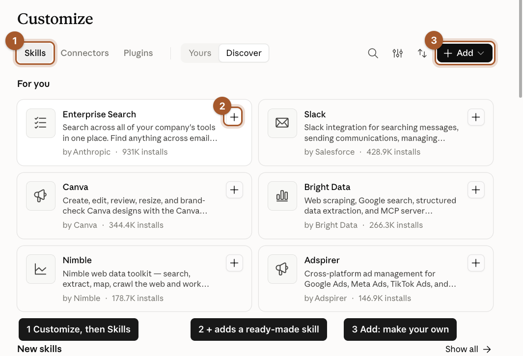Open the Adspirer skill title
This screenshot has height=356, width=523.
pos(322,260)
